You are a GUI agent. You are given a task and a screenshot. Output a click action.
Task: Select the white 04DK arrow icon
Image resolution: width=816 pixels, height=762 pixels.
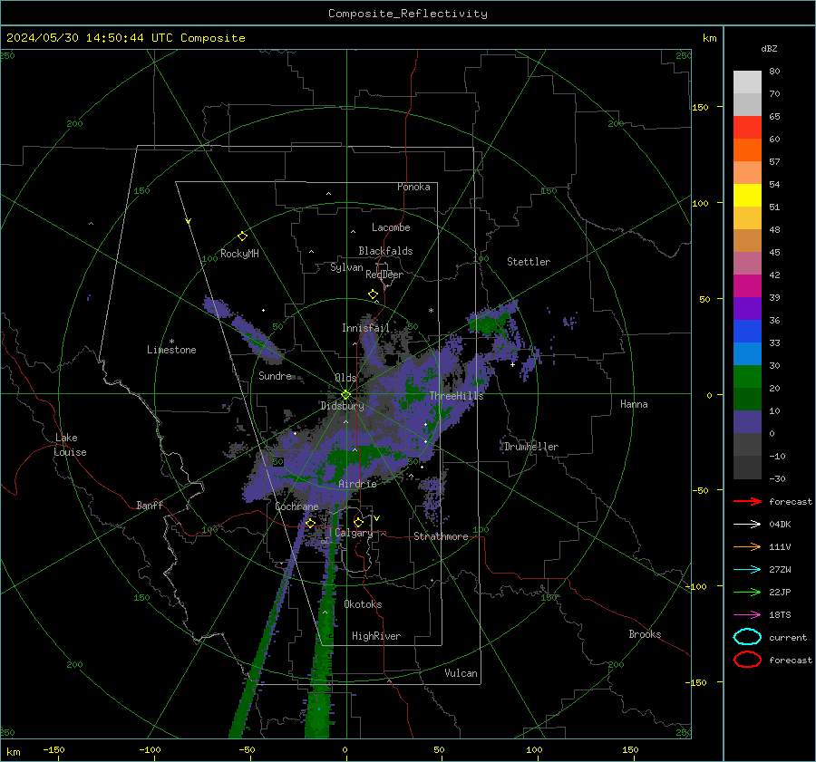point(747,525)
